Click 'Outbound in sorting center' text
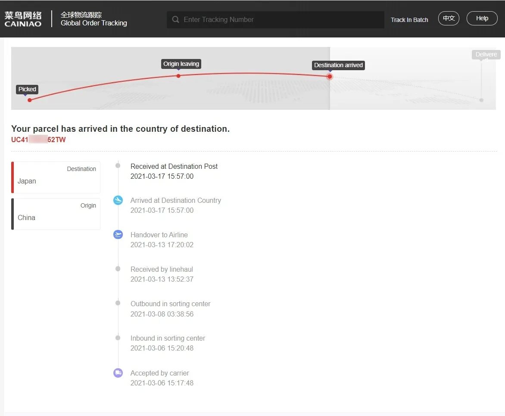This screenshot has height=416, width=505. pyautogui.click(x=170, y=304)
